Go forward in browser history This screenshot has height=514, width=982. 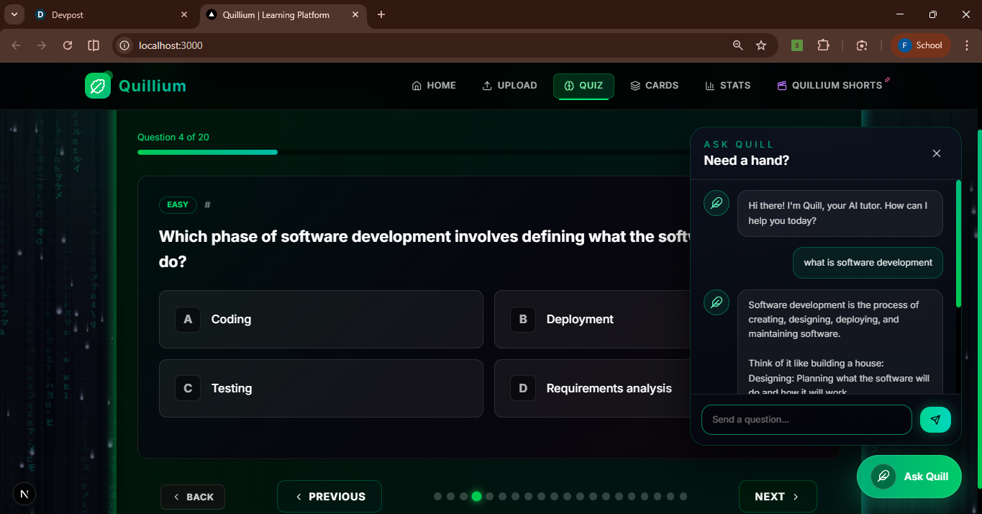[42, 45]
